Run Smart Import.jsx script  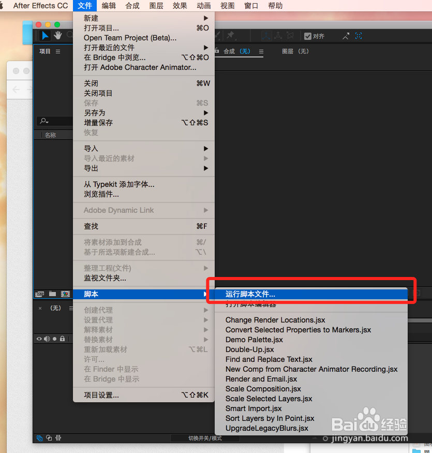click(311, 408)
